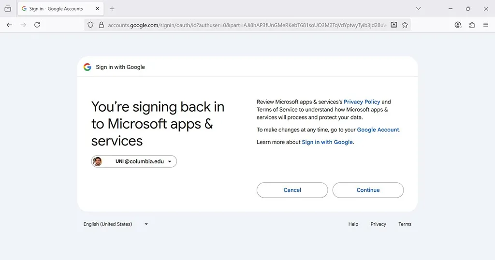
Task: Open the Sign in with Google link
Action: coord(327,142)
